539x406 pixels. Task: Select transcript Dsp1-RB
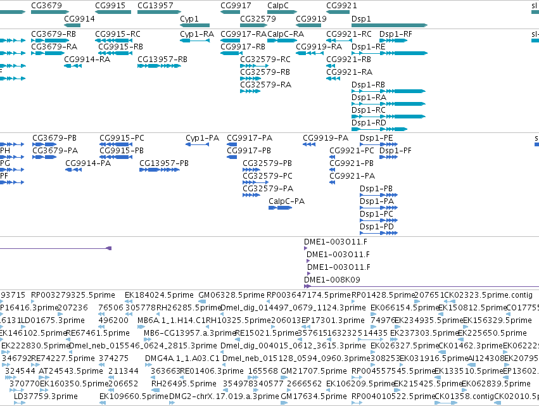[x=368, y=85]
